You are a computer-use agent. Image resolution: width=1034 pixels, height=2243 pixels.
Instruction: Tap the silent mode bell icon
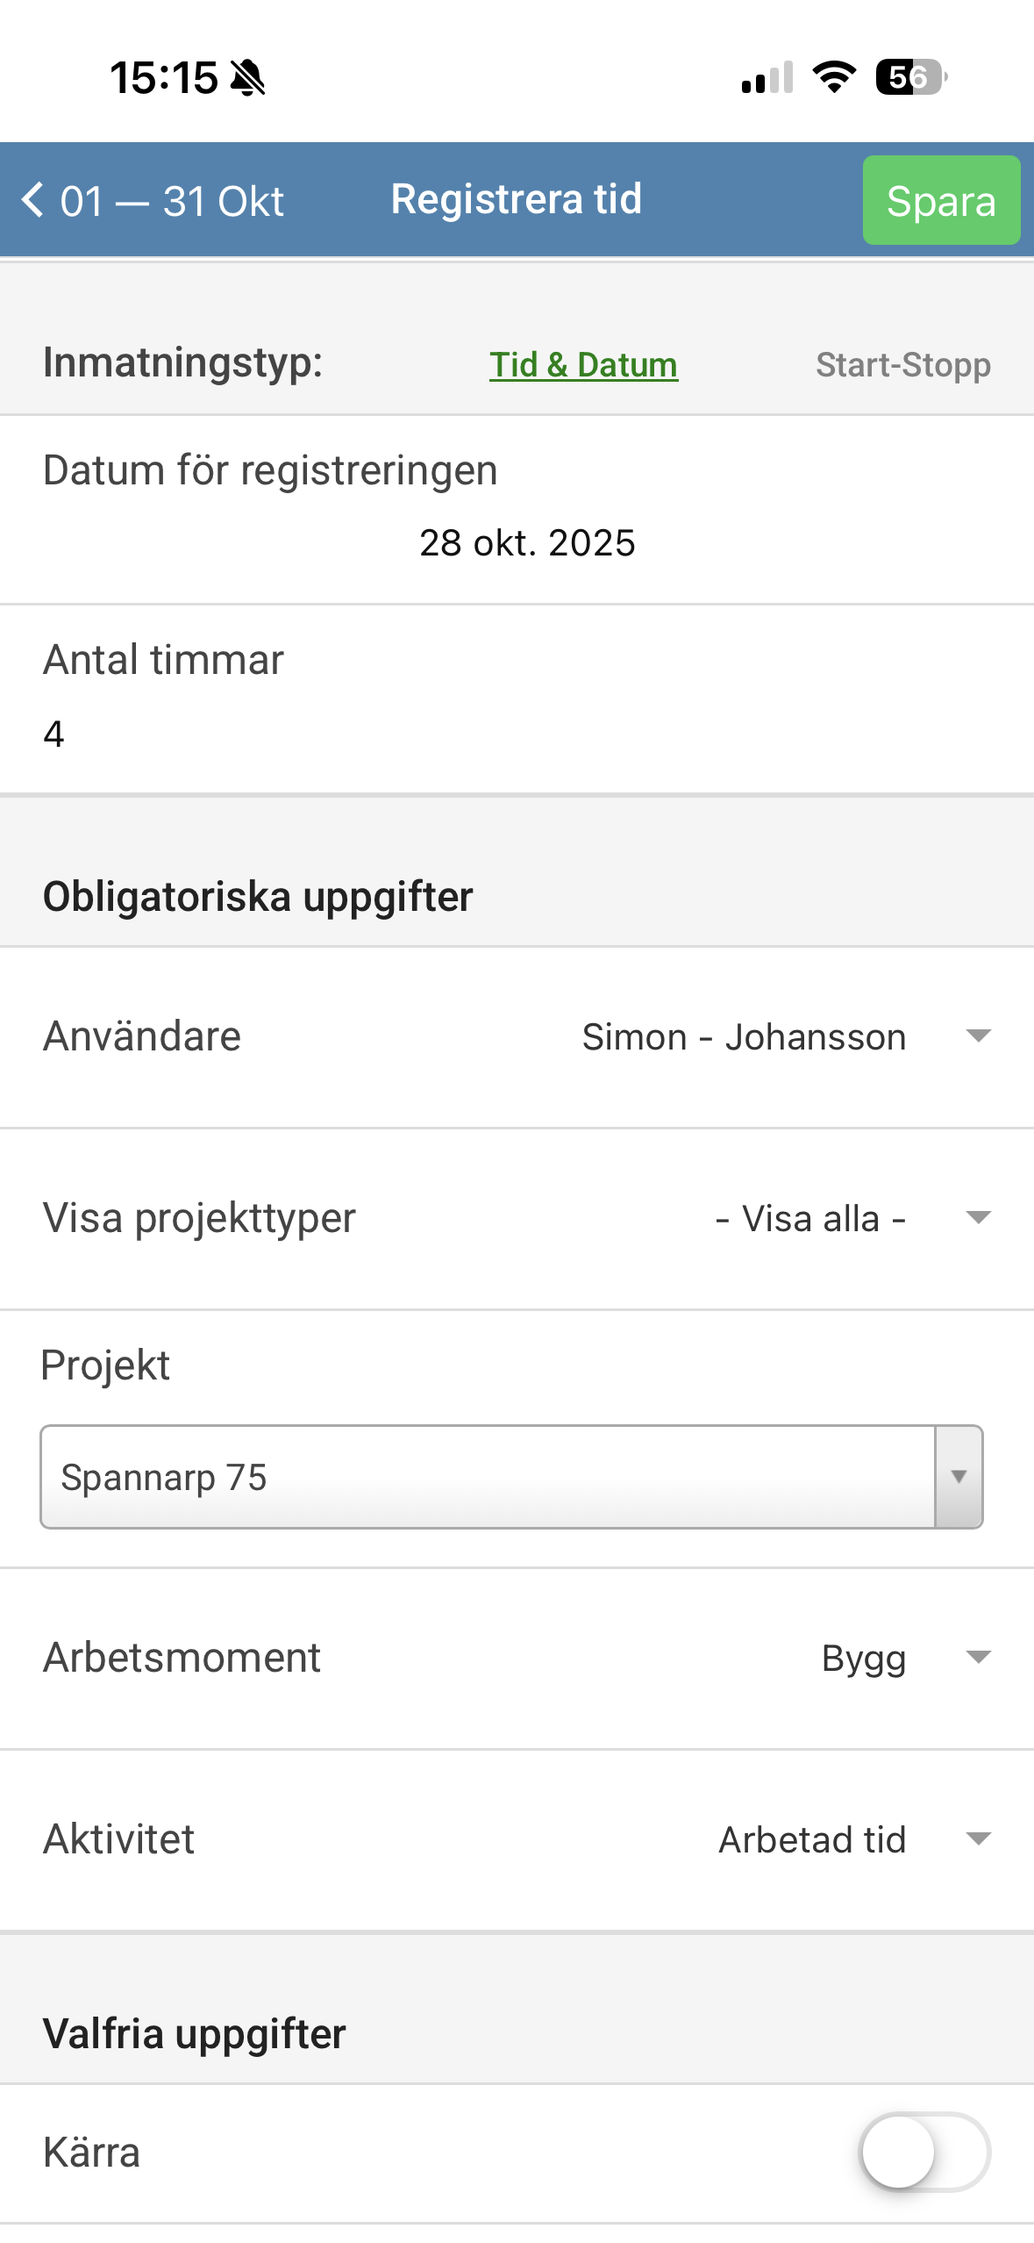248,78
